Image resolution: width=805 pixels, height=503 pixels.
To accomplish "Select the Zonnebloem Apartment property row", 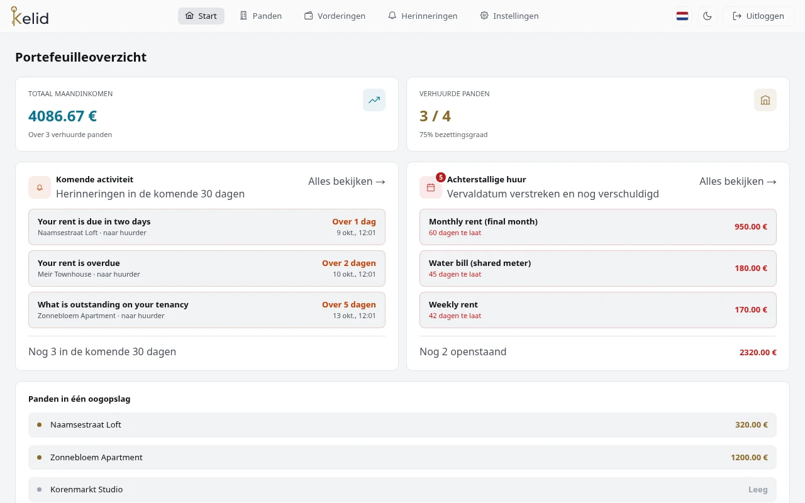I will point(402,458).
